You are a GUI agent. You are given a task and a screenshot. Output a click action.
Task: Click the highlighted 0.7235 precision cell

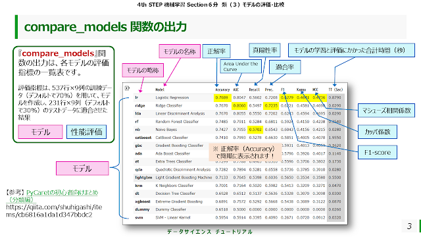click(271, 105)
